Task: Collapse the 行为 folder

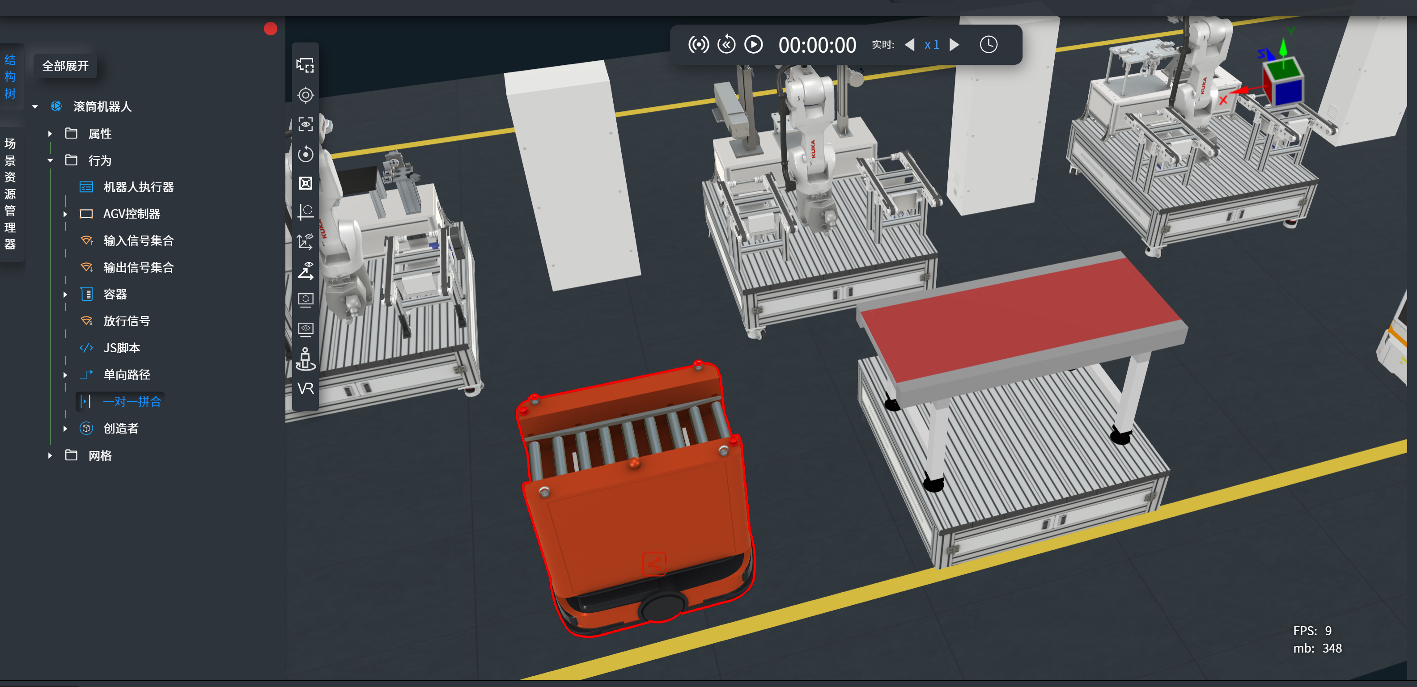Action: tap(50, 160)
